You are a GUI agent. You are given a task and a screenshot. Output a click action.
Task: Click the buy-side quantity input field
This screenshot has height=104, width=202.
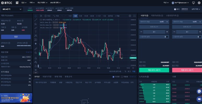pyautogui.click(x=154, y=32)
